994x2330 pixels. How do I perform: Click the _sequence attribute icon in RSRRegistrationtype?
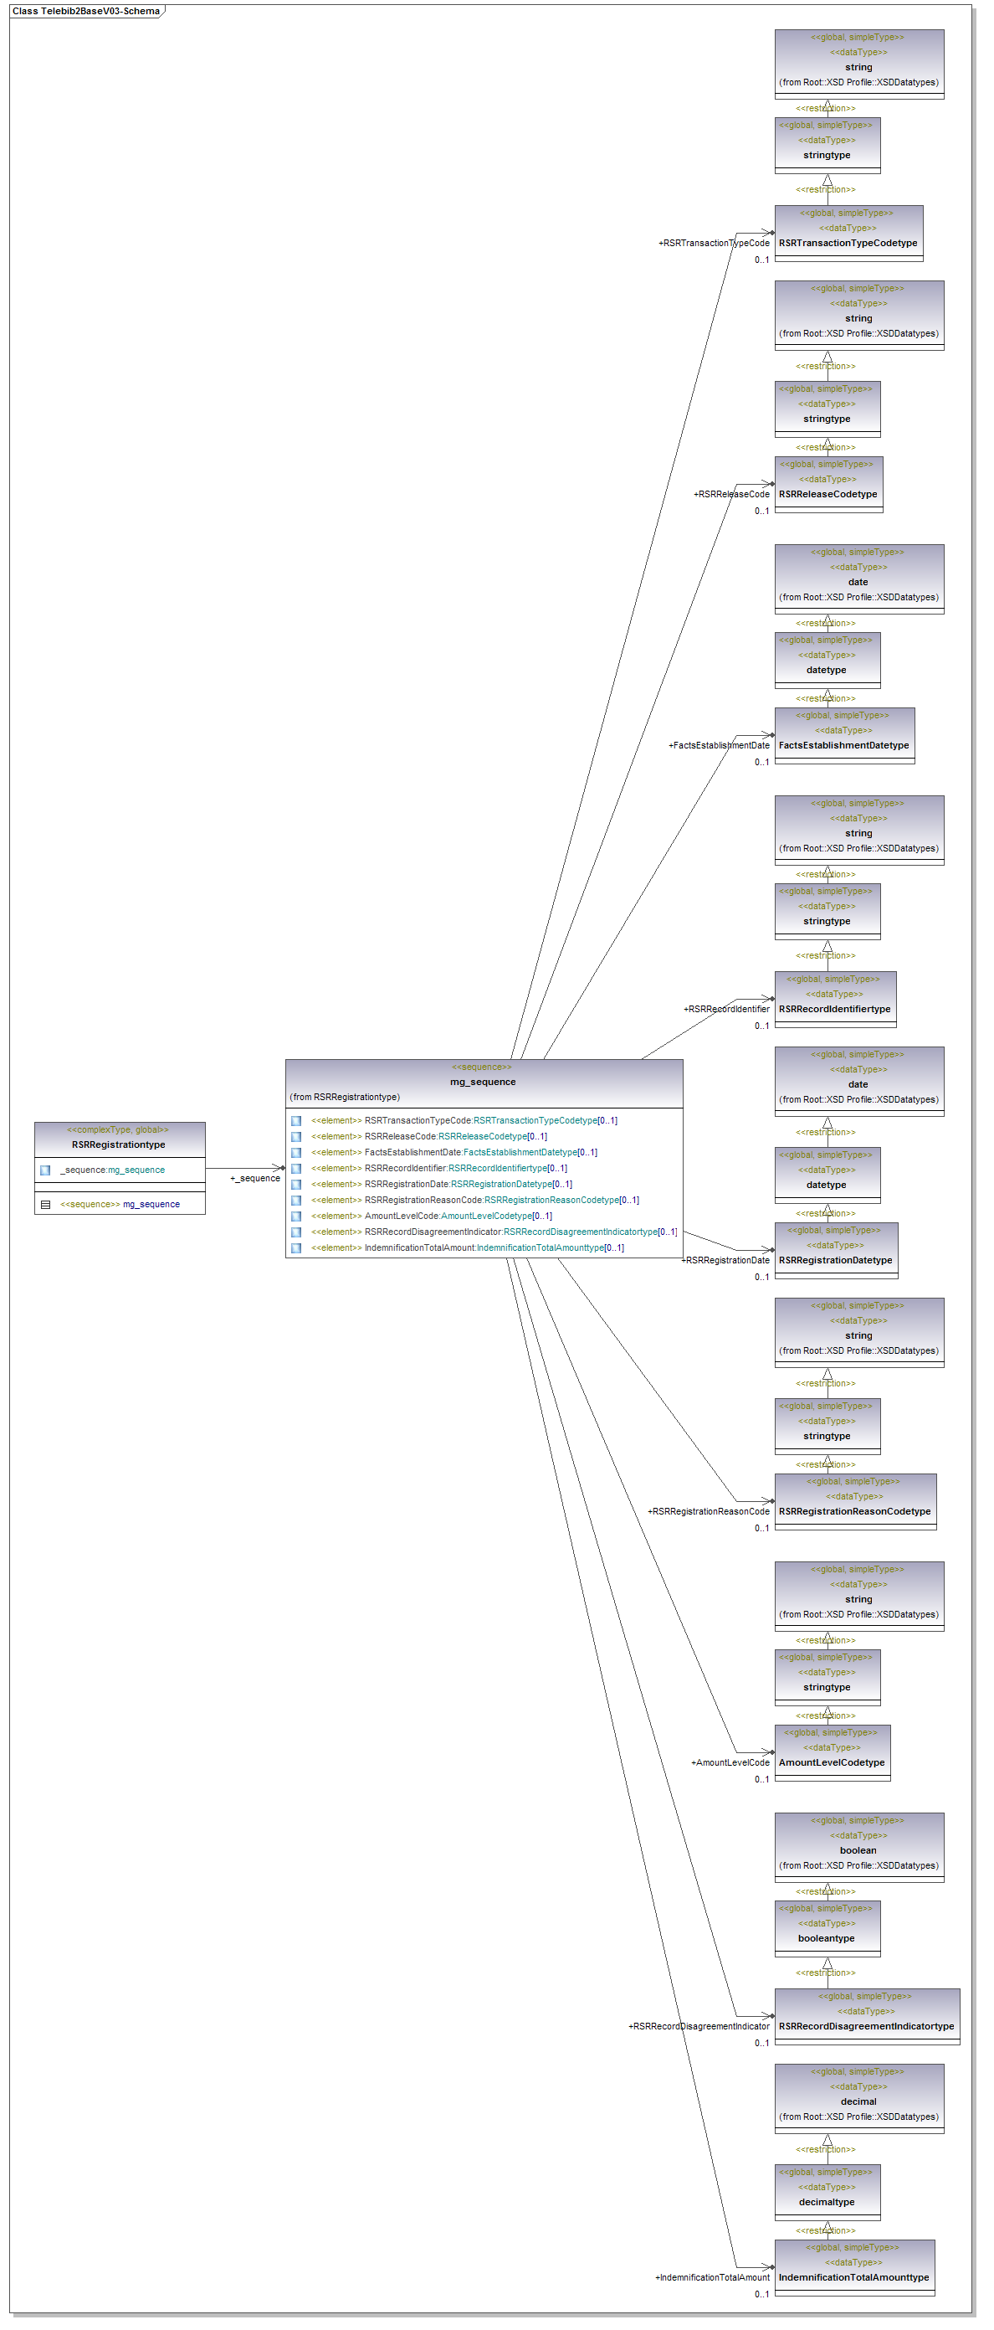click(x=45, y=1170)
